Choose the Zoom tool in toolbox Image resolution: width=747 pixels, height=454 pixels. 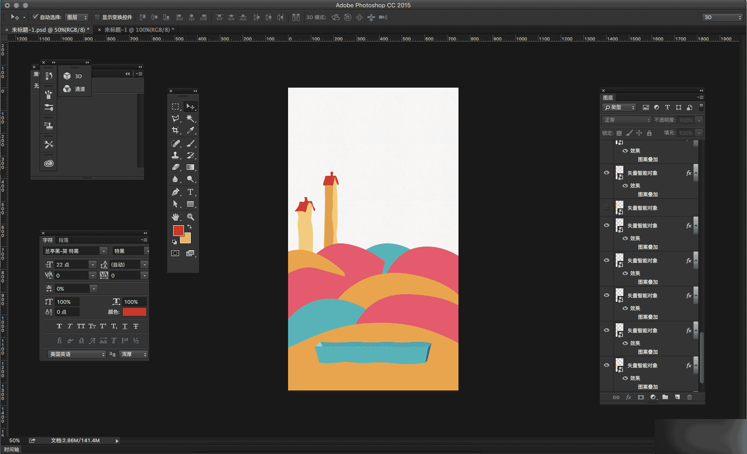pyautogui.click(x=190, y=217)
